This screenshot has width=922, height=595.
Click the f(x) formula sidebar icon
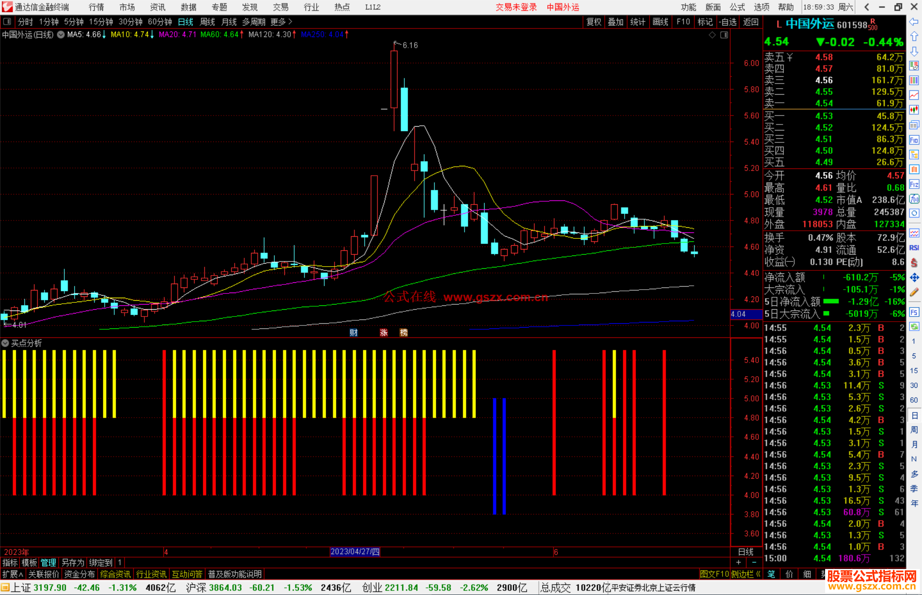[914, 199]
